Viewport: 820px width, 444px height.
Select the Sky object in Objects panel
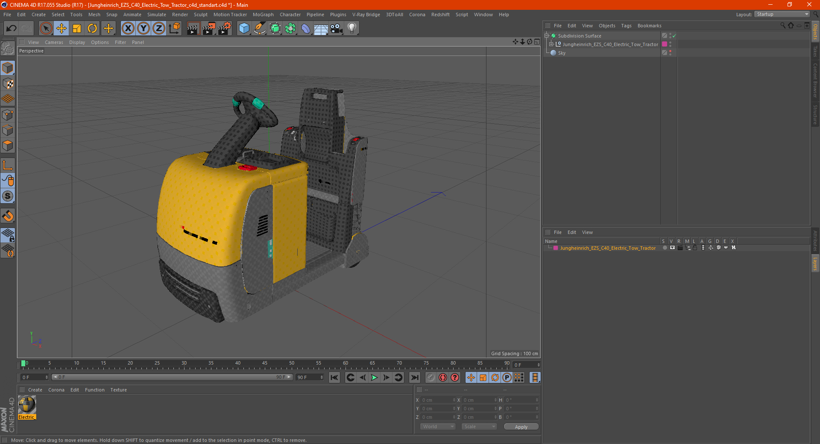pyautogui.click(x=562, y=53)
